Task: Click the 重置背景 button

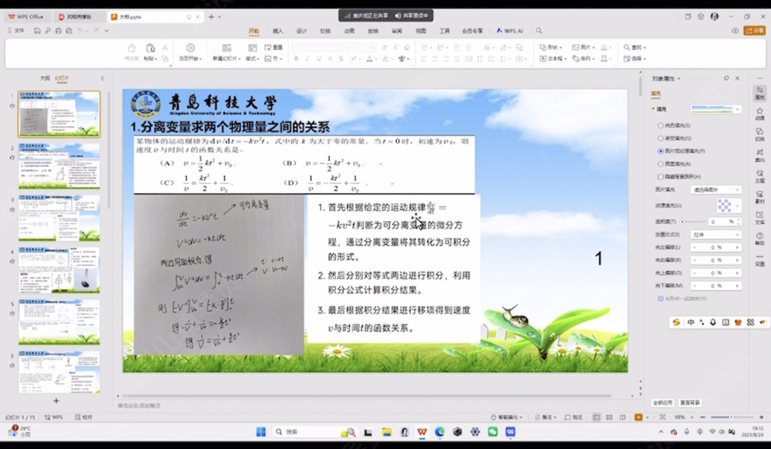Action: 690,403
